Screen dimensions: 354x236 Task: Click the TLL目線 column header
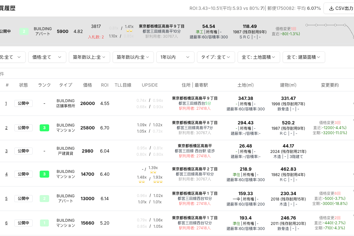click(123, 85)
